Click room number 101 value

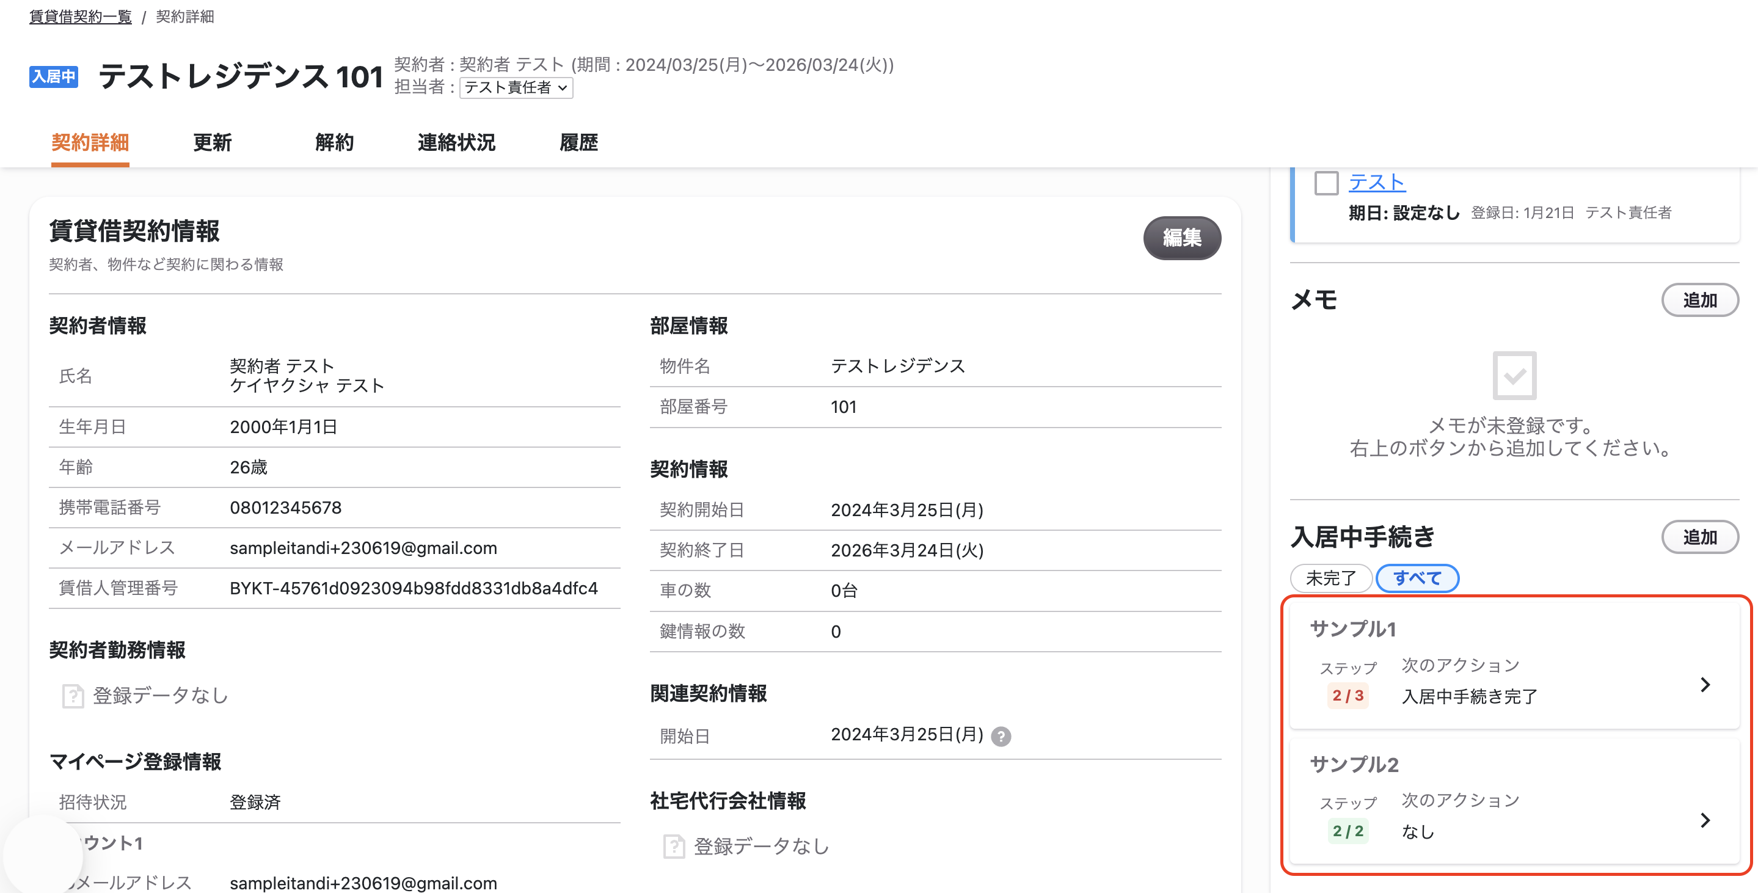844,407
